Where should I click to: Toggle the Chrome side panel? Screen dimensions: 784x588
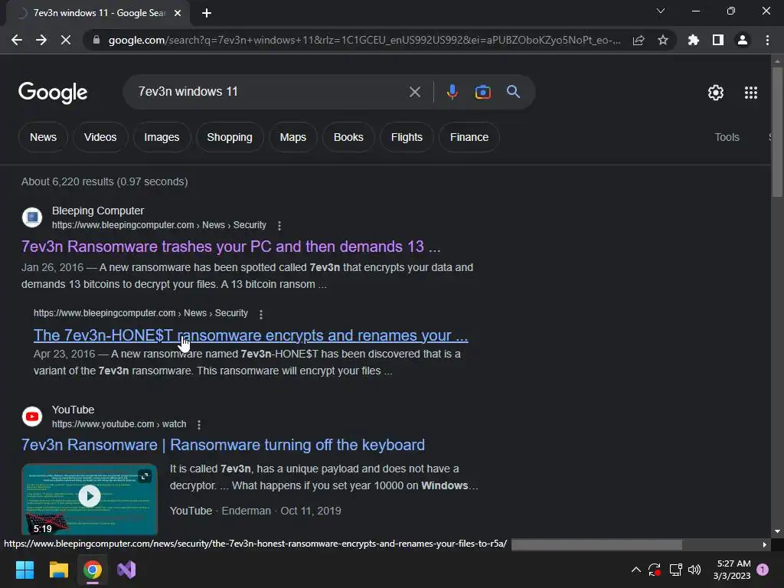718,40
